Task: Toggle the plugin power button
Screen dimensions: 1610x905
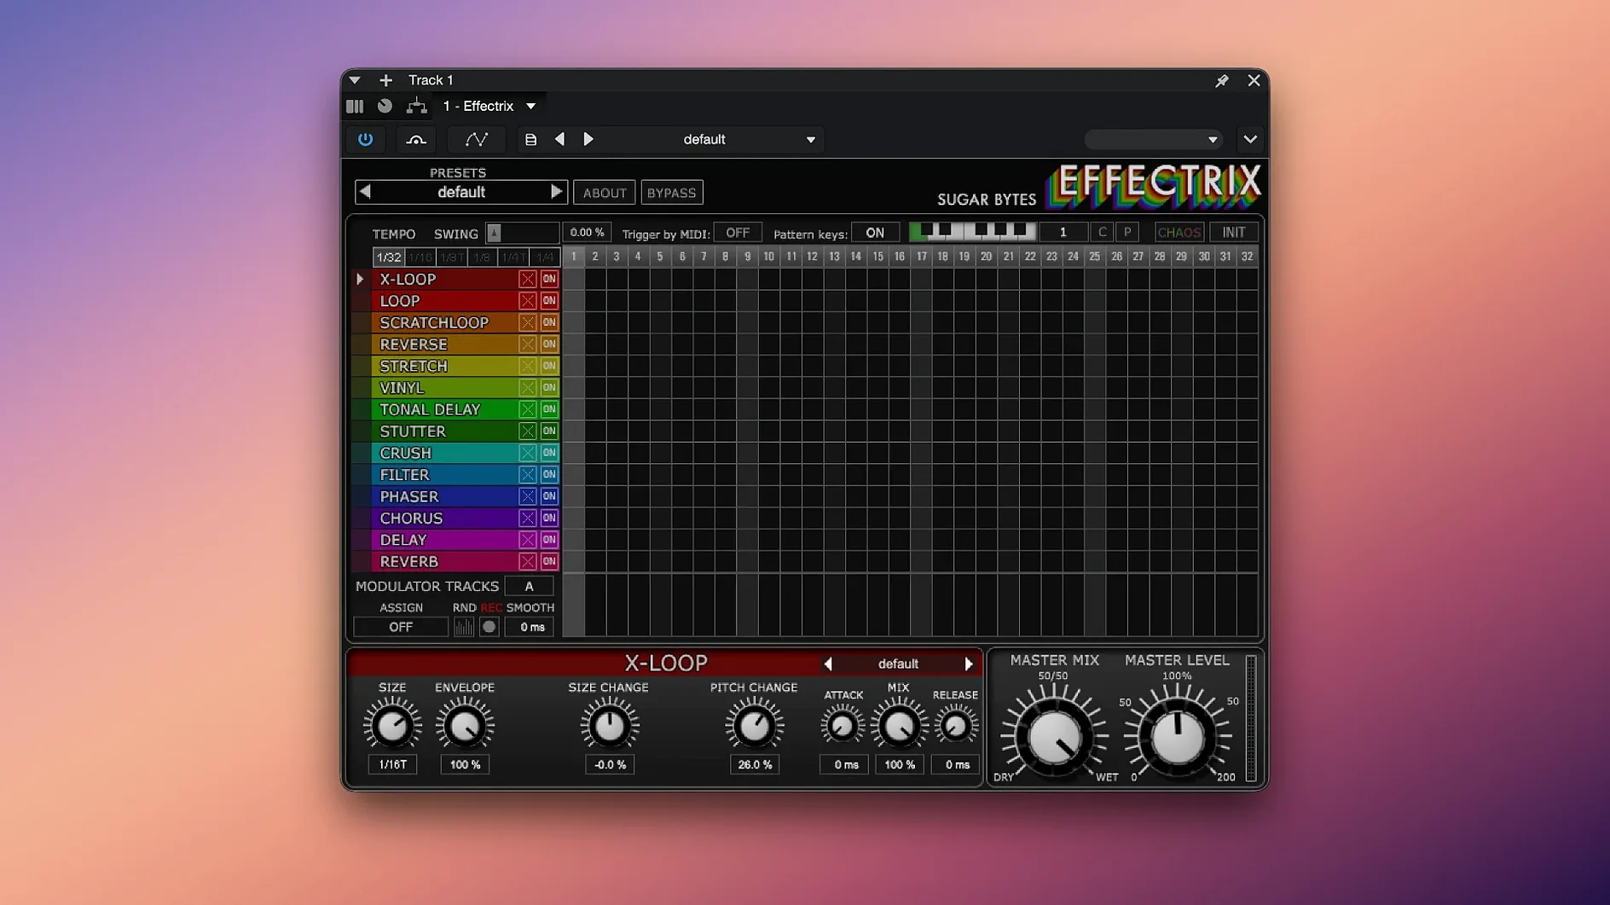Action: point(365,139)
